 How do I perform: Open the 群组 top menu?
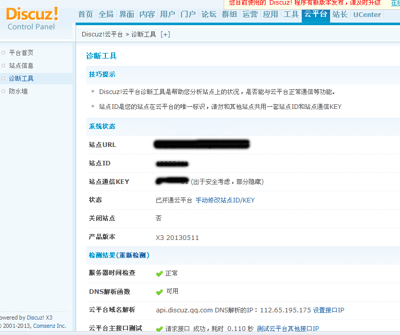229,14
